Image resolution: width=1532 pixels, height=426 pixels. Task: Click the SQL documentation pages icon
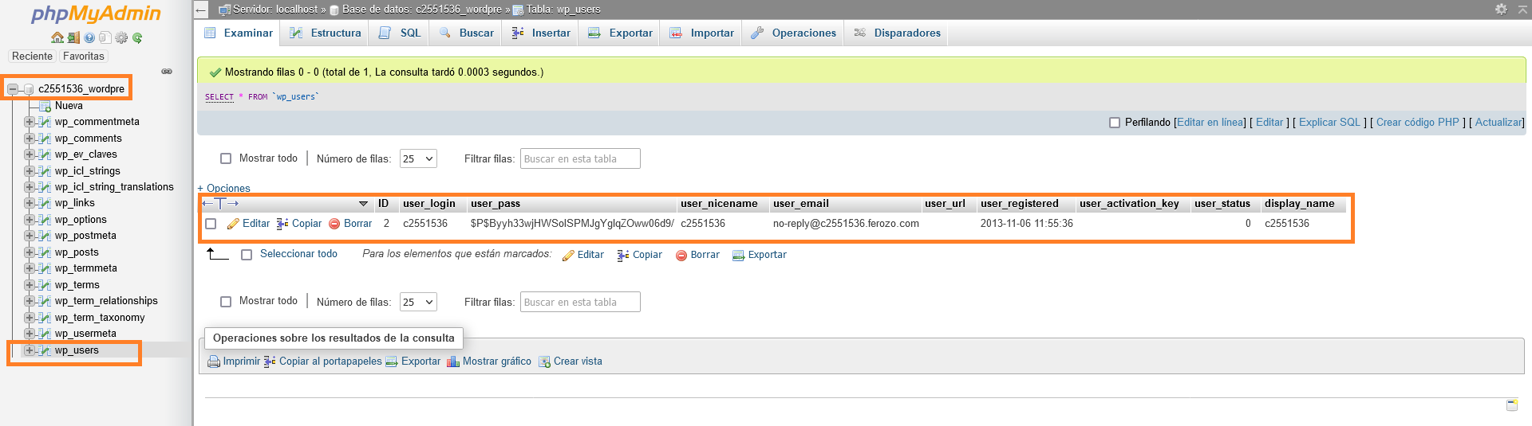tap(105, 37)
